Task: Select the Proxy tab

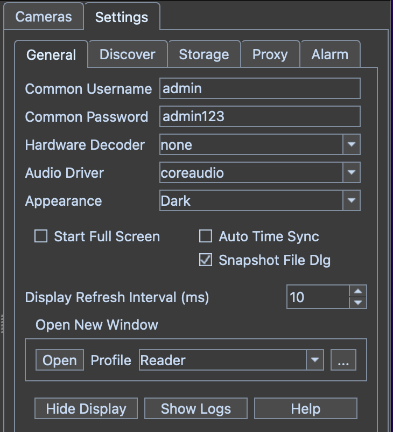Action: point(270,54)
